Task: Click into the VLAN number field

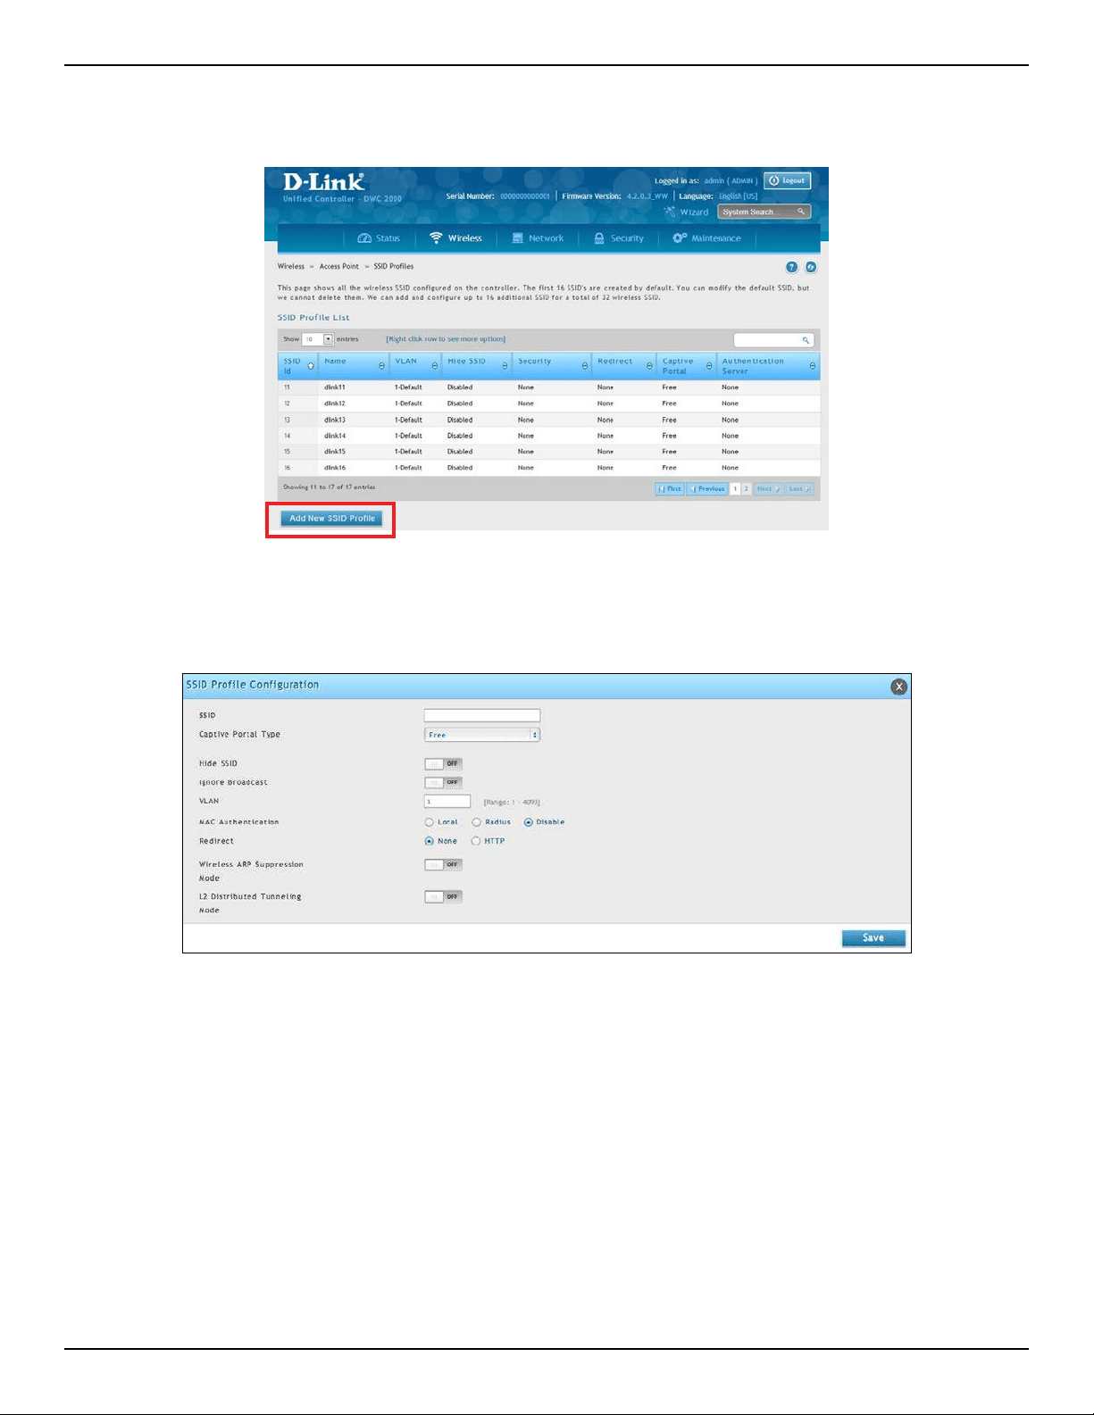Action: (447, 802)
